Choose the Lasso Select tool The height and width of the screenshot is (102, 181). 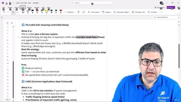(18, 12)
